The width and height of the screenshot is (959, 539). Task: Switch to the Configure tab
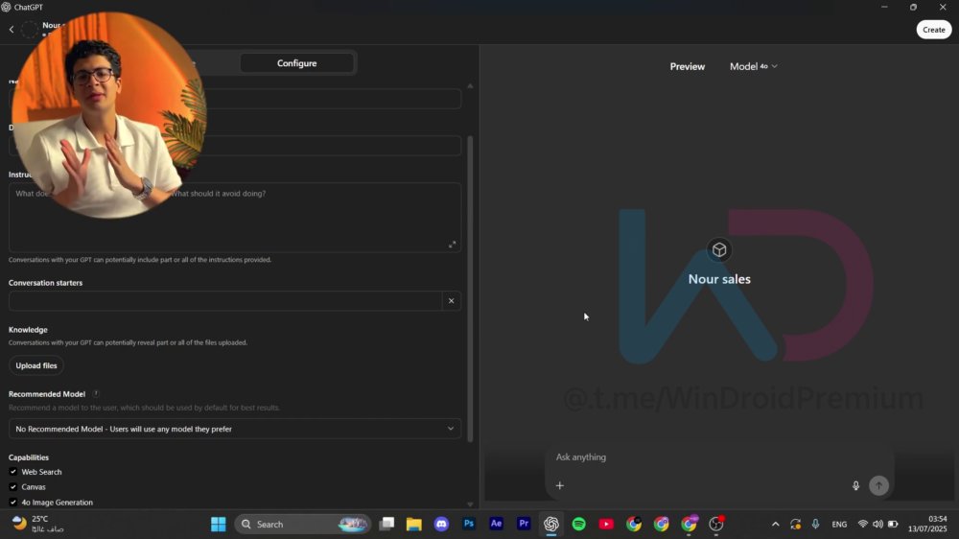(296, 63)
